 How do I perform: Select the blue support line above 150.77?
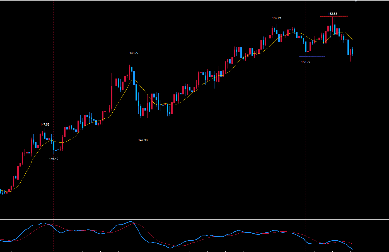(x=312, y=57)
